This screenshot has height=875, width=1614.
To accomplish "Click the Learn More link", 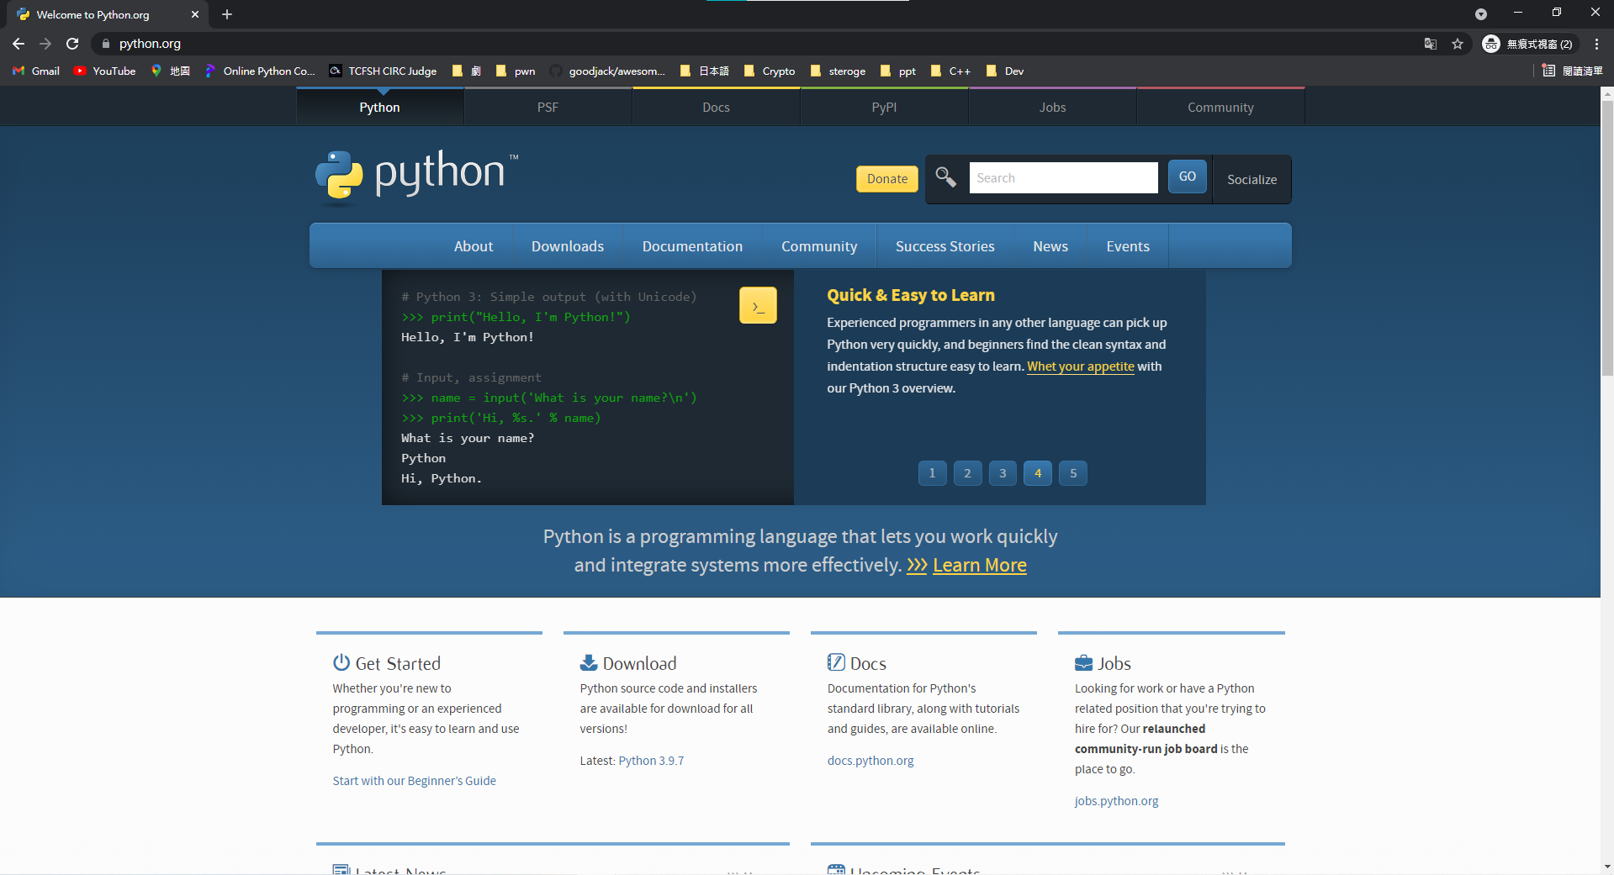I will click(x=980, y=565).
